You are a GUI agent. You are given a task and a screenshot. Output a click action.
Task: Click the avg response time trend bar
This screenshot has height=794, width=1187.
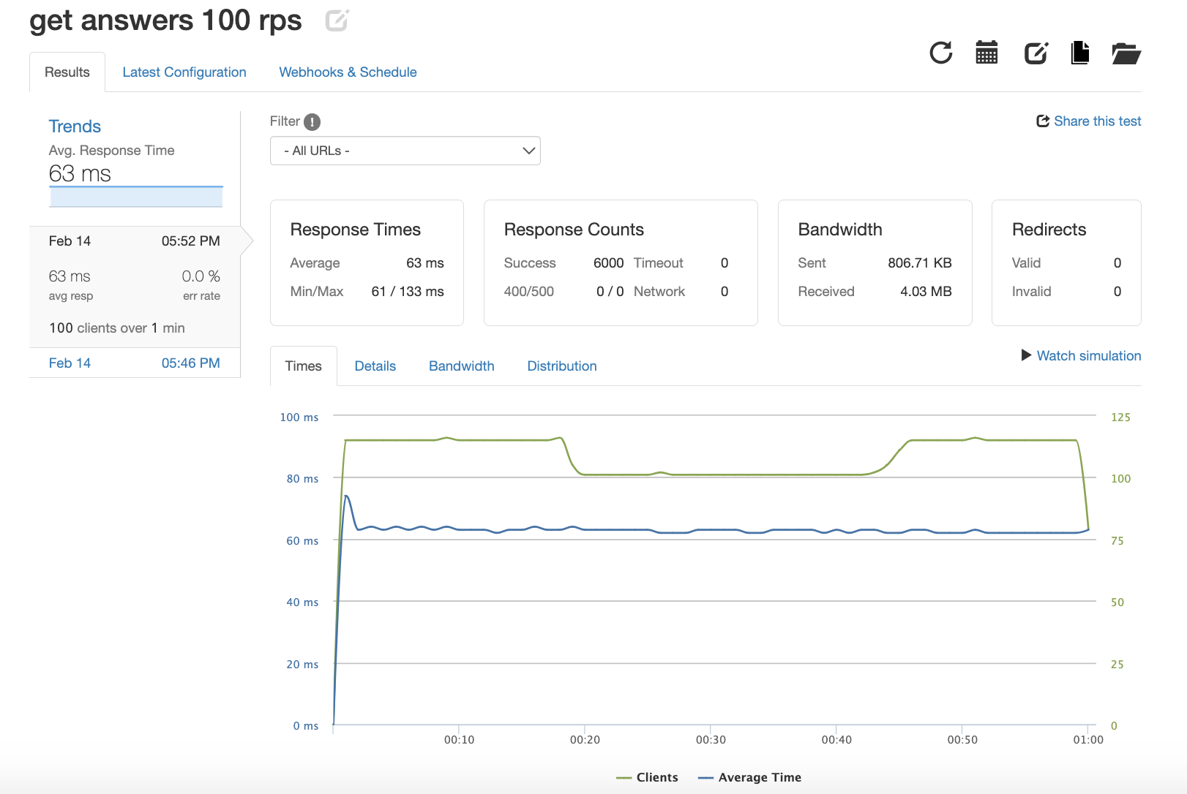tap(136, 197)
